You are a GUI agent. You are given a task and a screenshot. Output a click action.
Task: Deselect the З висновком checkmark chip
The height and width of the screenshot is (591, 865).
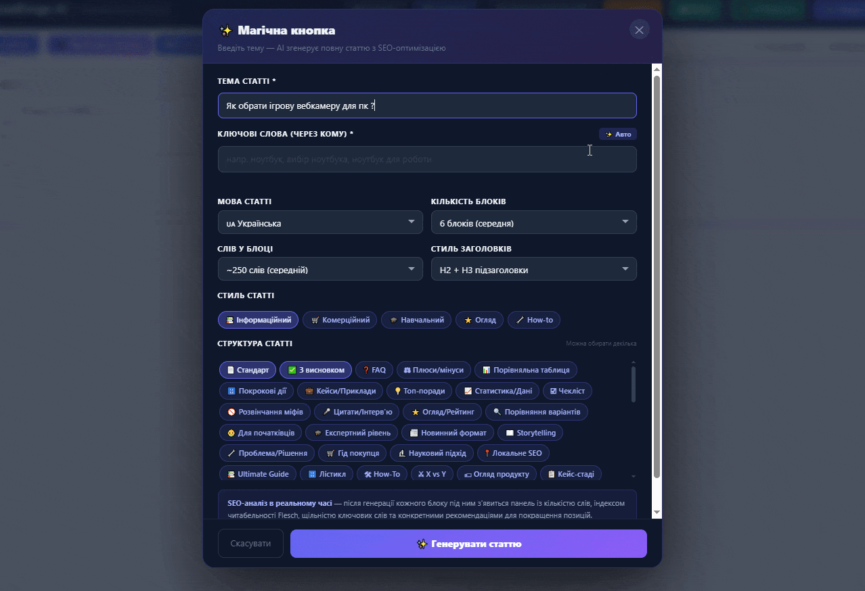click(315, 370)
